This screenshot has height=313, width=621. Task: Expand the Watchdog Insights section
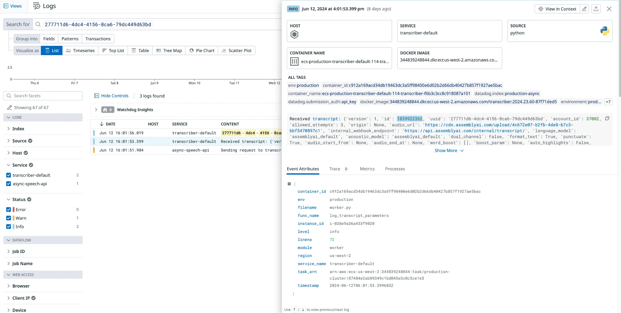click(x=96, y=110)
